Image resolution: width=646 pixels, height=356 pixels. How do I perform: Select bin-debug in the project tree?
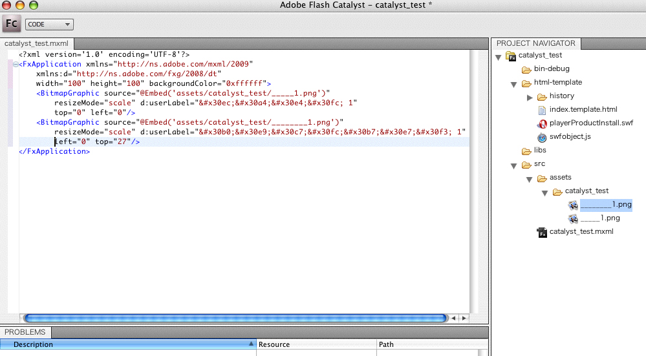(x=552, y=68)
